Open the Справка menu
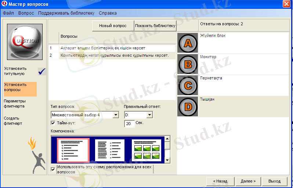Screen dimensions: 293x188 108,13
